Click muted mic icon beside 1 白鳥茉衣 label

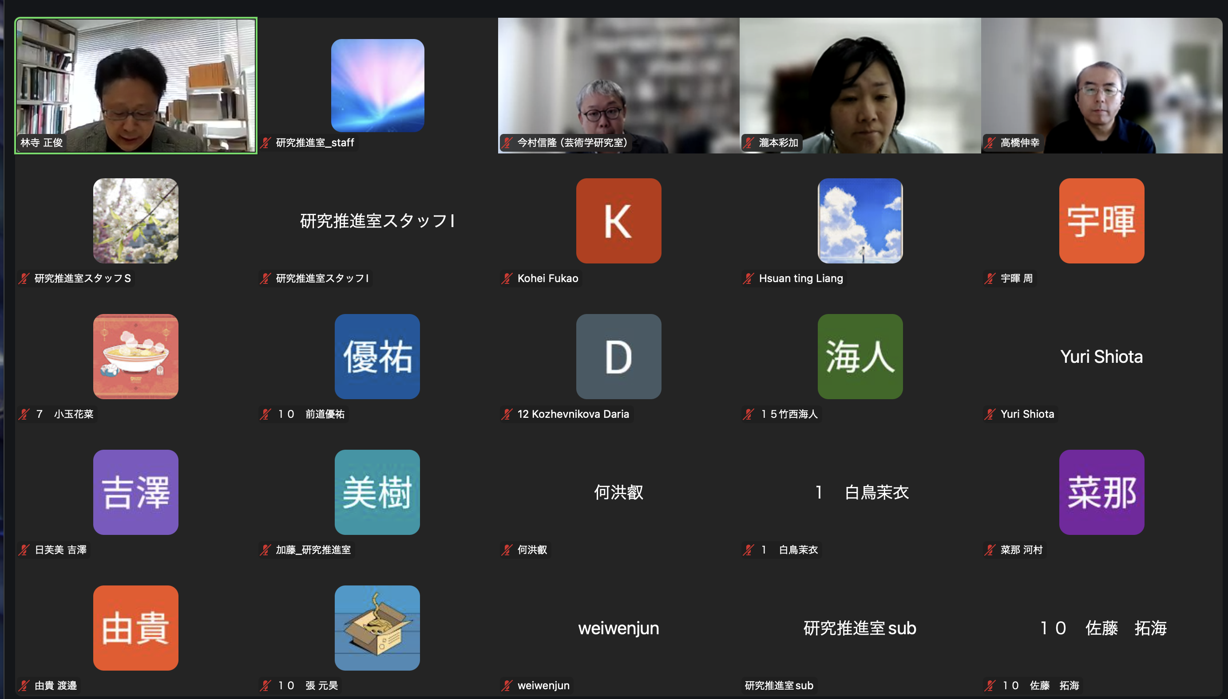(x=749, y=550)
